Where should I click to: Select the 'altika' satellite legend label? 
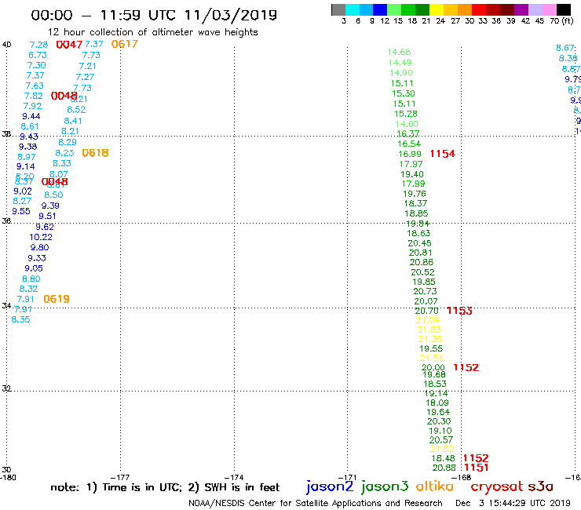click(434, 486)
